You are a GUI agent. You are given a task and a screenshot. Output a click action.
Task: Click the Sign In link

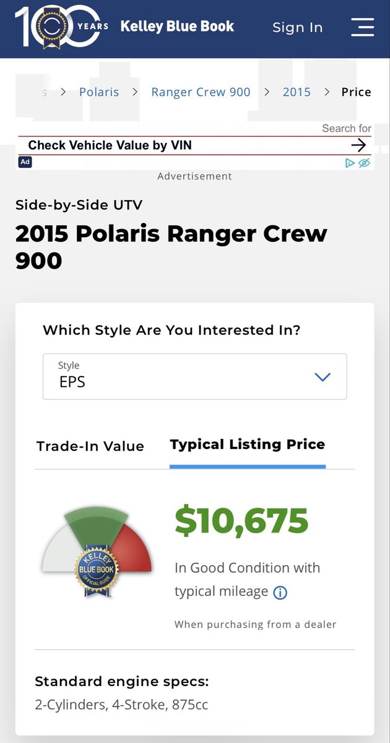(x=298, y=27)
